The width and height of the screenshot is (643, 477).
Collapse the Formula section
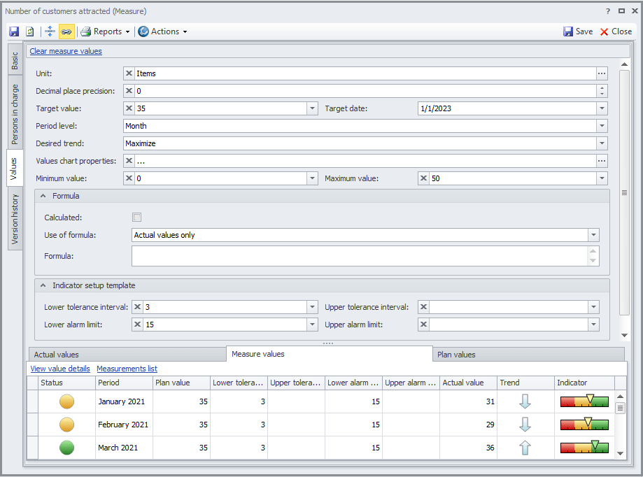click(43, 196)
